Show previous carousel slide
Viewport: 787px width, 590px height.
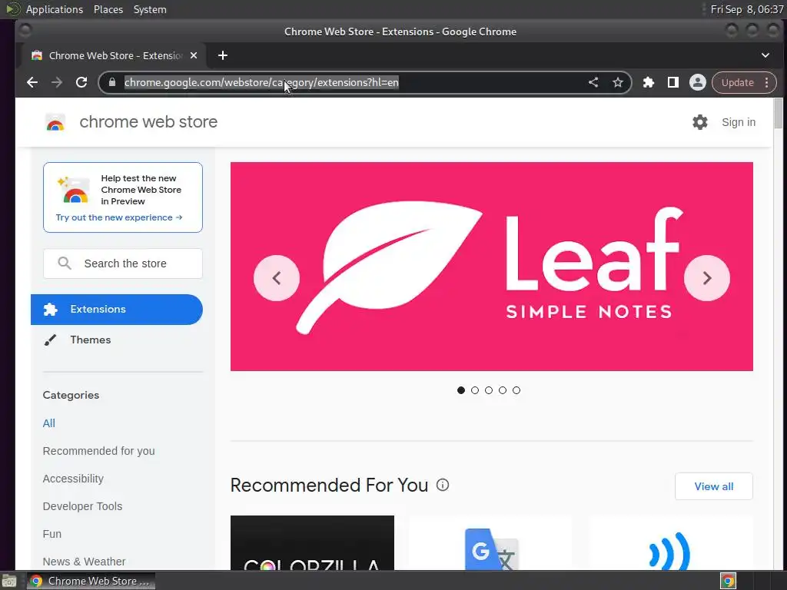277,278
